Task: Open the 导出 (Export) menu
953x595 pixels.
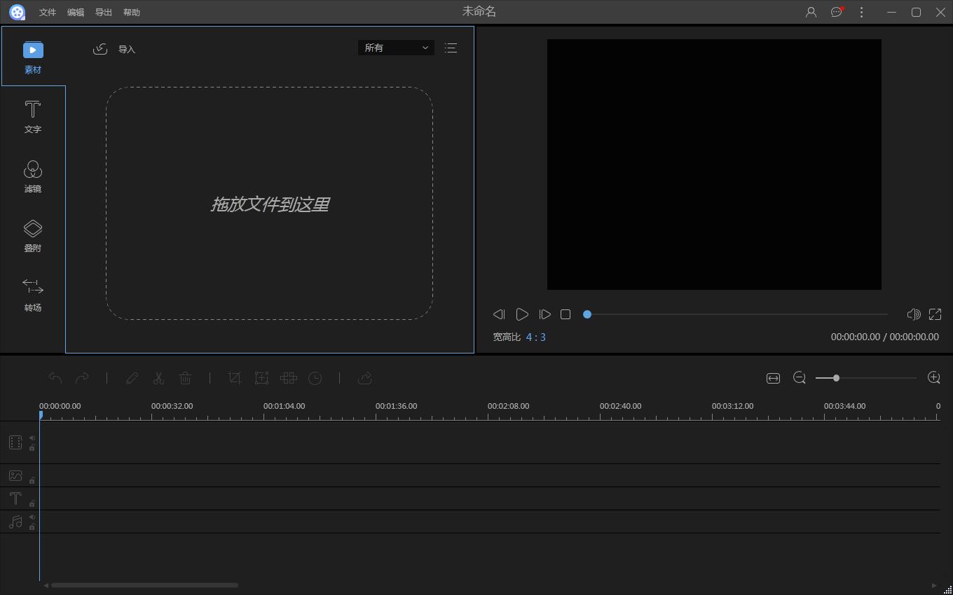Action: click(x=103, y=12)
